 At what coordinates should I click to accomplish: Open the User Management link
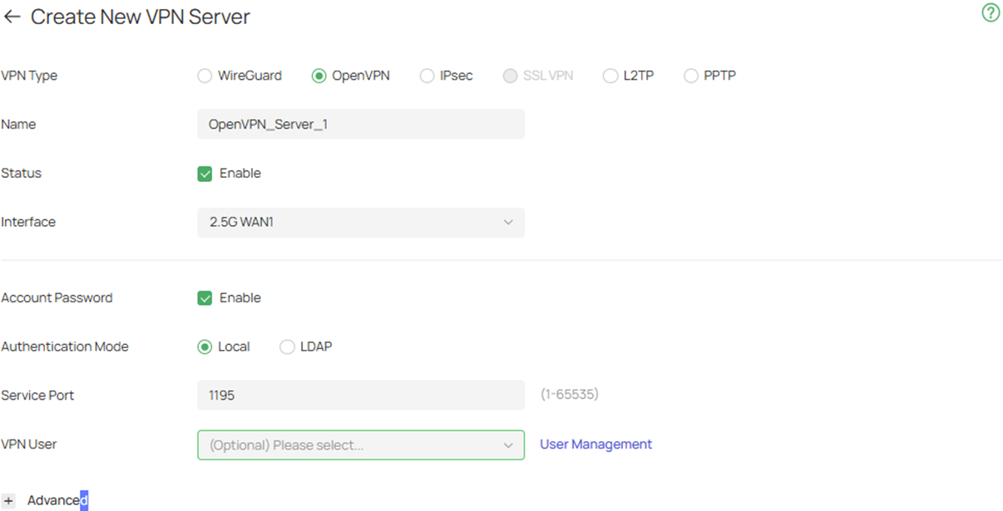[595, 444]
